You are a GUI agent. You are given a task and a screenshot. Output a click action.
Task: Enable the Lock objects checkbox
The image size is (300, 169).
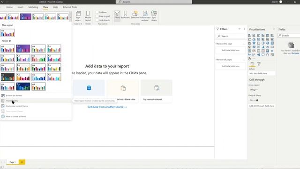(x=97, y=20)
